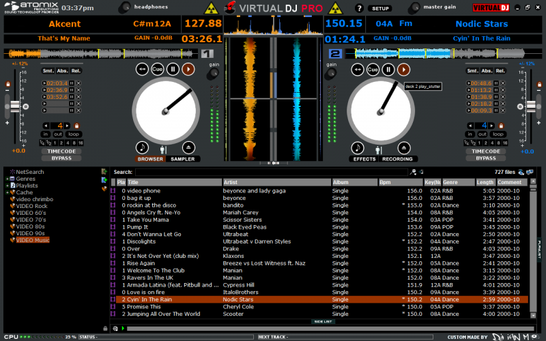The image size is (546, 341).
Task: Click the Cue button on deck 2
Action: (x=373, y=70)
